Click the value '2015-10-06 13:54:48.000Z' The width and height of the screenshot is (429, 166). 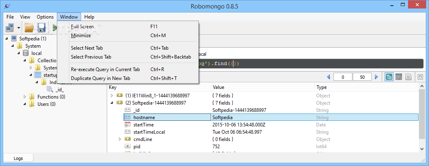coord(239,125)
